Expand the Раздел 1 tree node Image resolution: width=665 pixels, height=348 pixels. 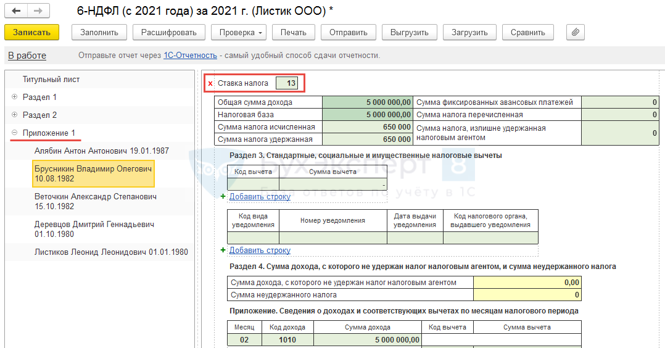click(14, 97)
